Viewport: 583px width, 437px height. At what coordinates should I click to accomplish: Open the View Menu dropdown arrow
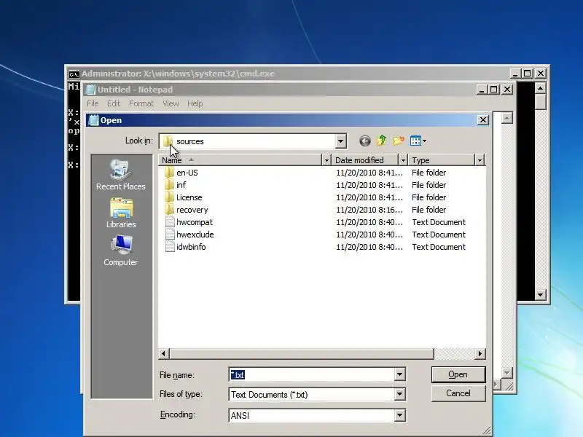tap(425, 141)
